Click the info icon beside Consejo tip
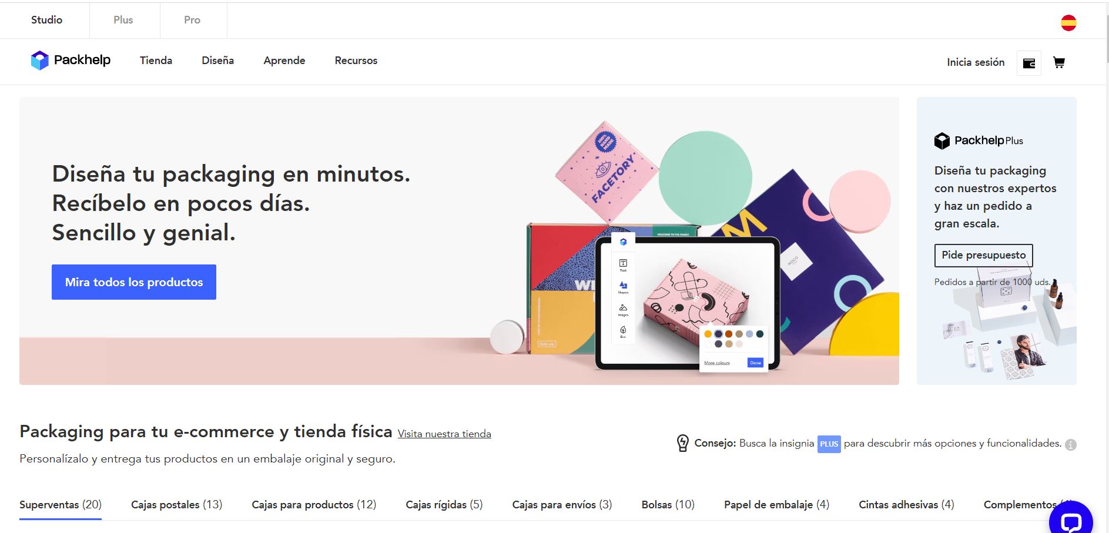1109x533 pixels. click(1071, 445)
